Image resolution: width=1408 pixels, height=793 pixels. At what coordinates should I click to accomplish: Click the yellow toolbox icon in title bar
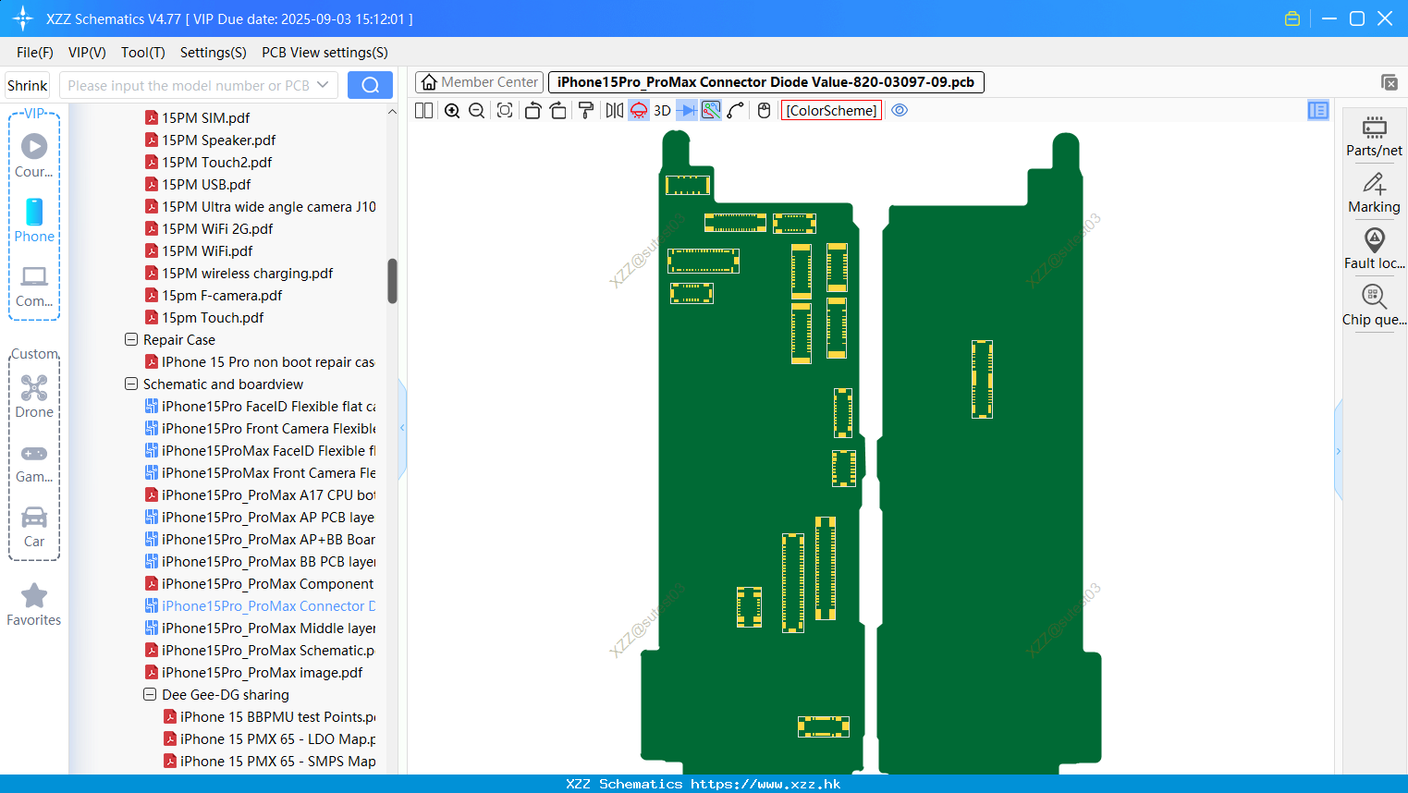pos(1292,18)
